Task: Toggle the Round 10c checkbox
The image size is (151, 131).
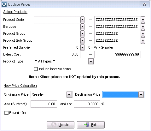Action: [6, 113]
